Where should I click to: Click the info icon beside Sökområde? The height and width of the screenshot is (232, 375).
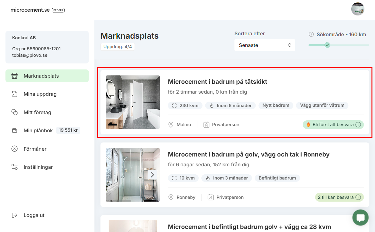coord(311,34)
